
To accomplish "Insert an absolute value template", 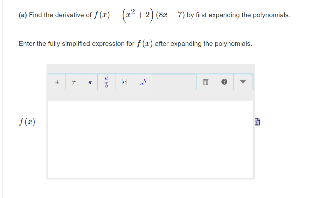I will click(124, 82).
